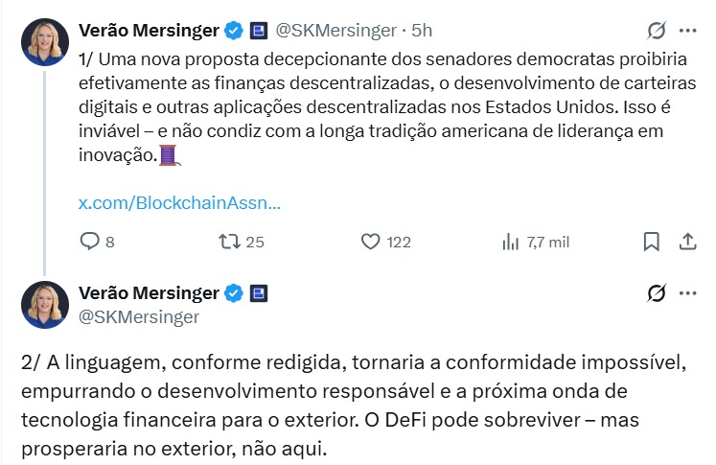Image resolution: width=716 pixels, height=465 pixels.
Task: Bookmark the first tweet
Action: point(651,242)
